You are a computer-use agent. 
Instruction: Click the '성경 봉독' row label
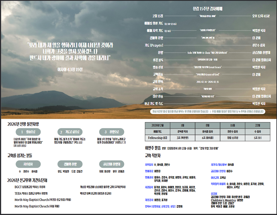[x=158, y=60]
